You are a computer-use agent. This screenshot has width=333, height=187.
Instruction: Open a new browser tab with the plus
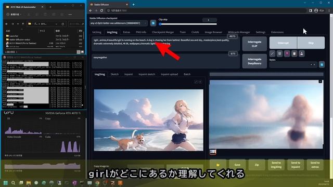[x=133, y=5]
